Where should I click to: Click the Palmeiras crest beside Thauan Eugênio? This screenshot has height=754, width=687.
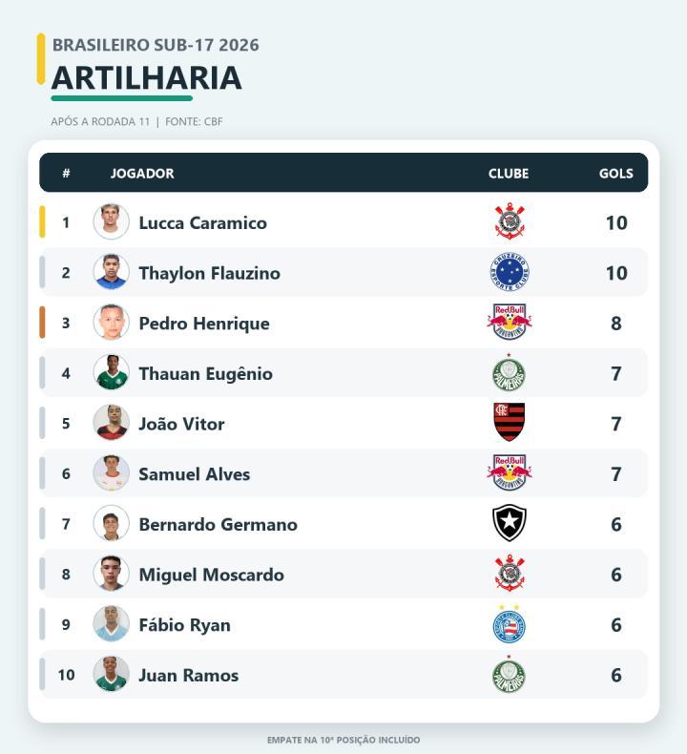[510, 372]
